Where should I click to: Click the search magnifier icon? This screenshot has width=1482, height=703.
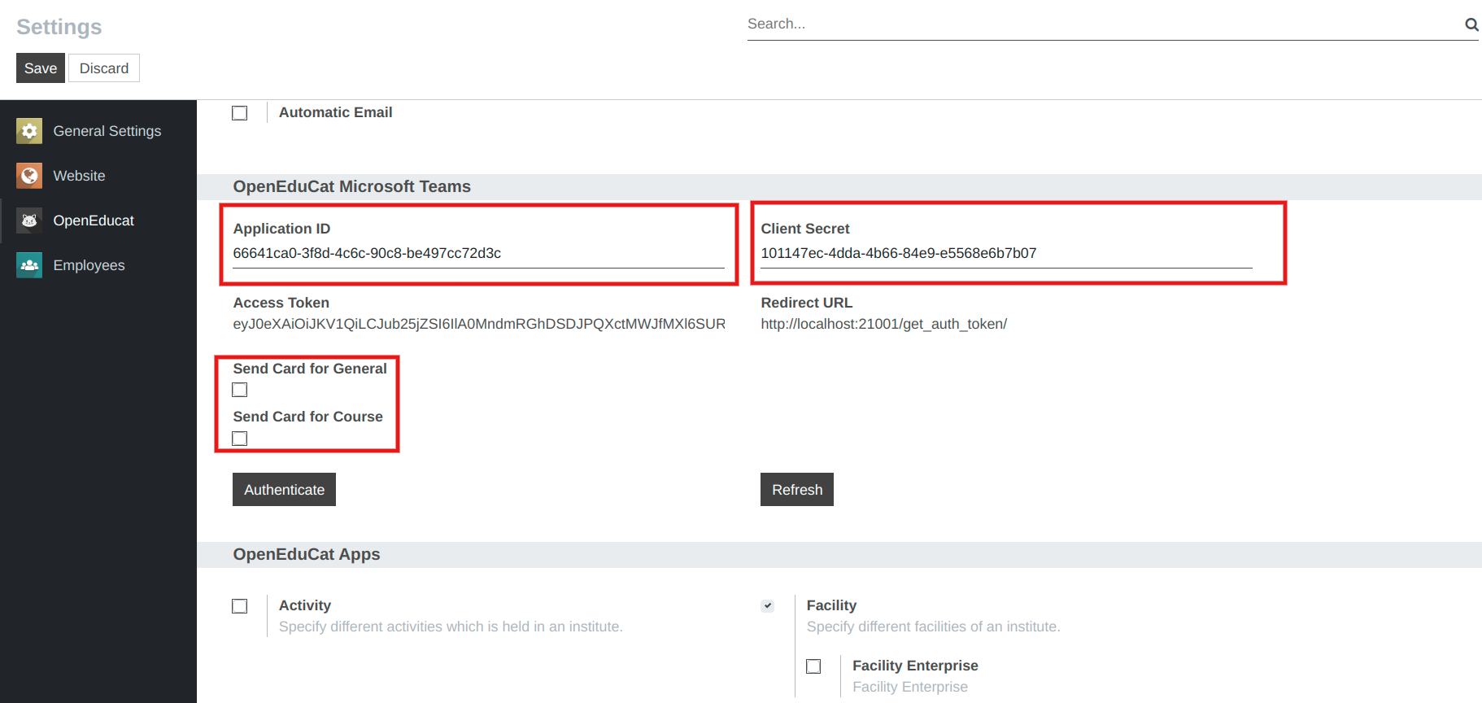click(1471, 24)
